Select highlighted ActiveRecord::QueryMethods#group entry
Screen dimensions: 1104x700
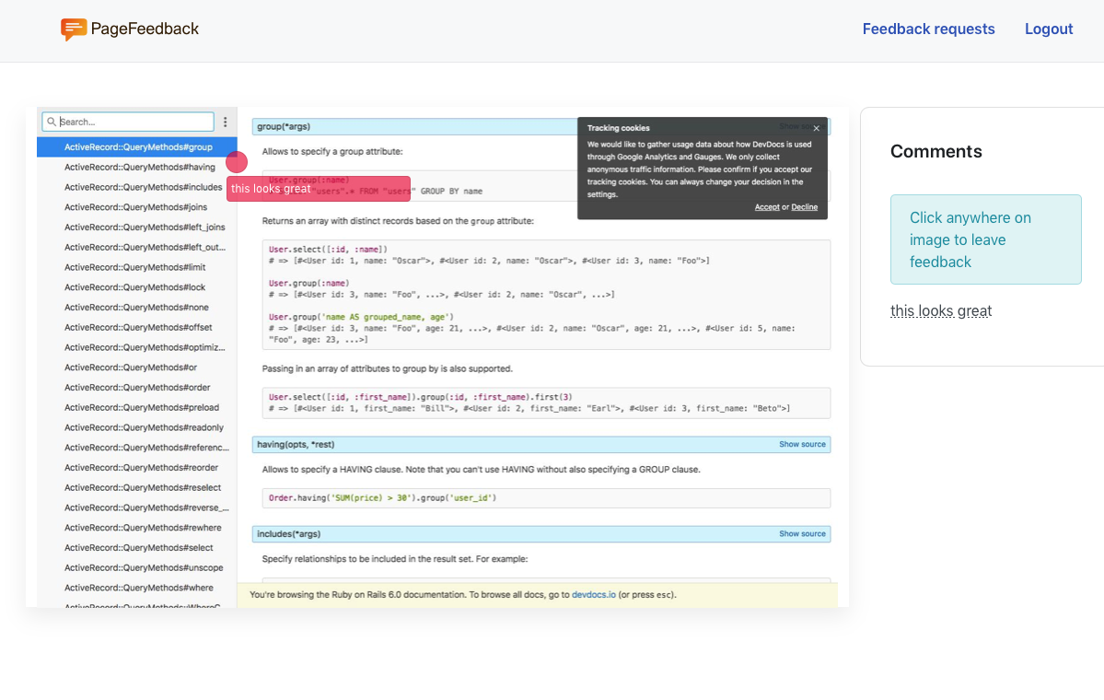tap(138, 146)
